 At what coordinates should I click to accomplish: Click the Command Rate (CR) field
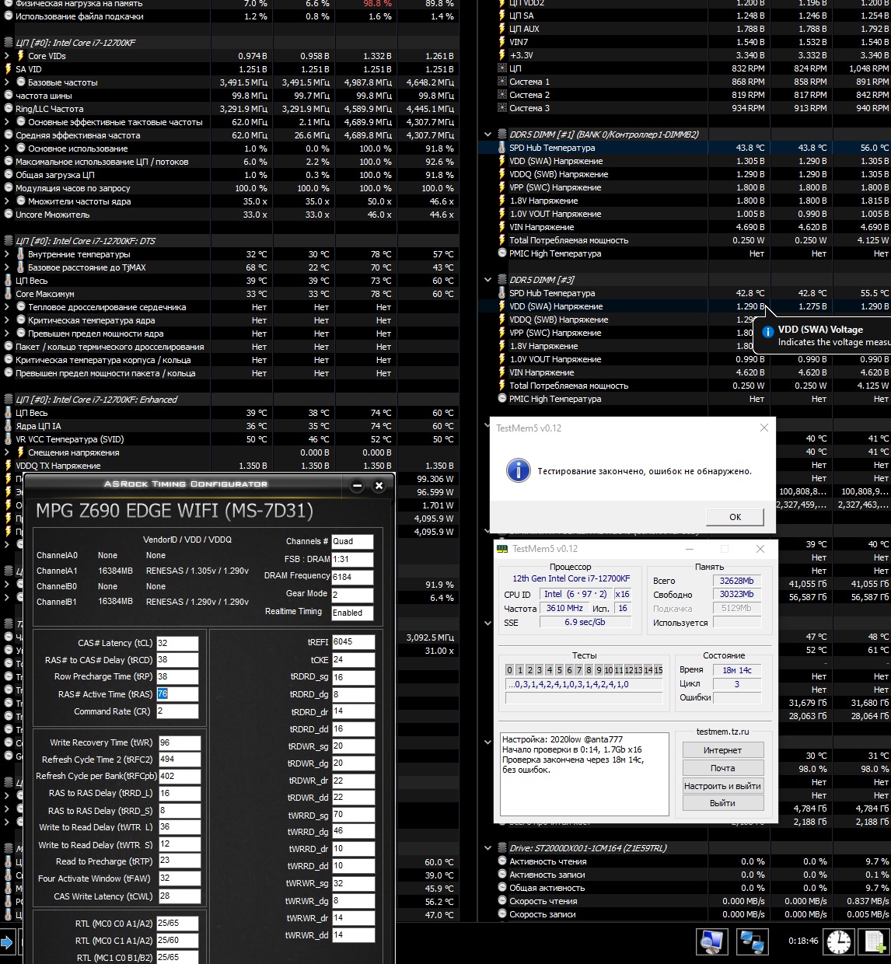click(177, 711)
